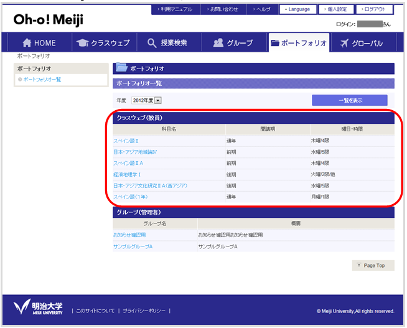Viewport: 407px width, 328px height.
Task: Click the 開講期 column header
Action: pyautogui.click(x=268, y=129)
